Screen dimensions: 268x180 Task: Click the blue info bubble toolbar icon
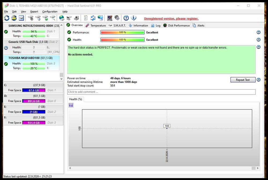133,18
